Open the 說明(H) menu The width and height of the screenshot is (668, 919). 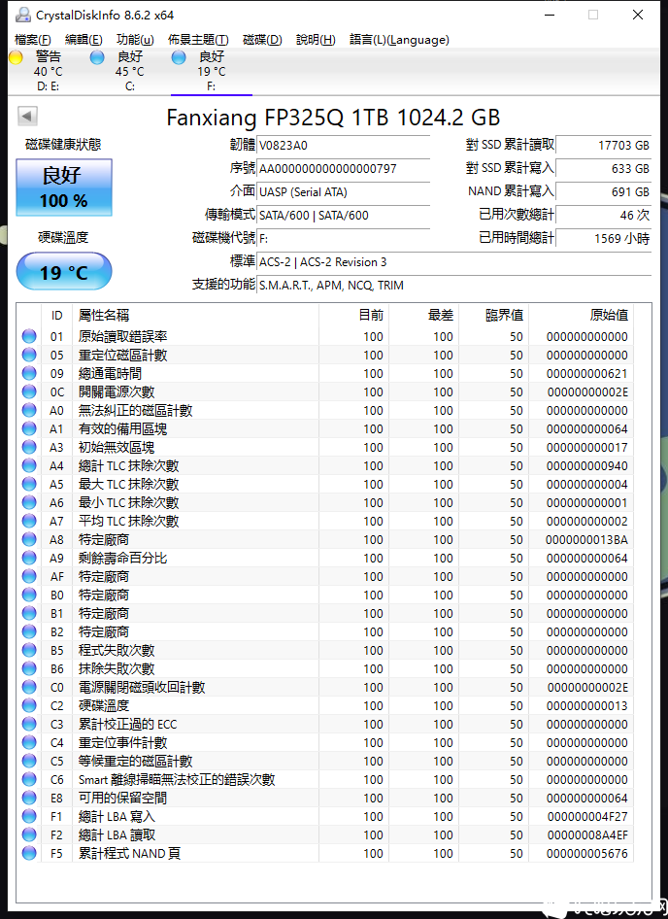coord(316,40)
